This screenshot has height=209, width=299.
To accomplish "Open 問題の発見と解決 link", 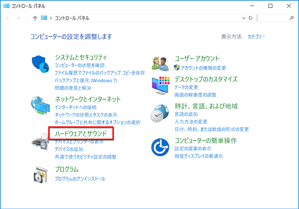I will (73, 88).
